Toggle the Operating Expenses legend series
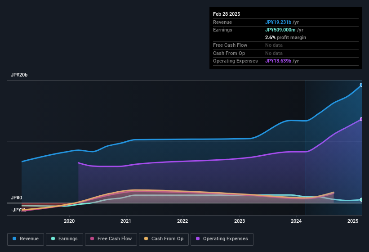The width and height of the screenshot is (369, 252). [x=222, y=239]
